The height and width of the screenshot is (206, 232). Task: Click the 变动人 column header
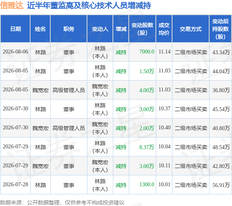(100, 29)
